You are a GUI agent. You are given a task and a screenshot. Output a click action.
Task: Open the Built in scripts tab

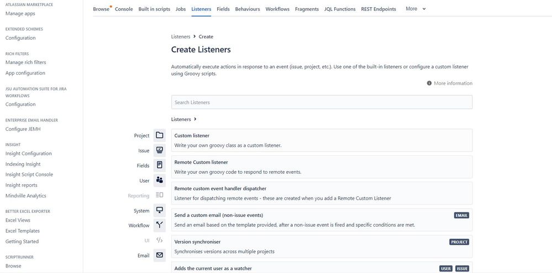pos(154,9)
